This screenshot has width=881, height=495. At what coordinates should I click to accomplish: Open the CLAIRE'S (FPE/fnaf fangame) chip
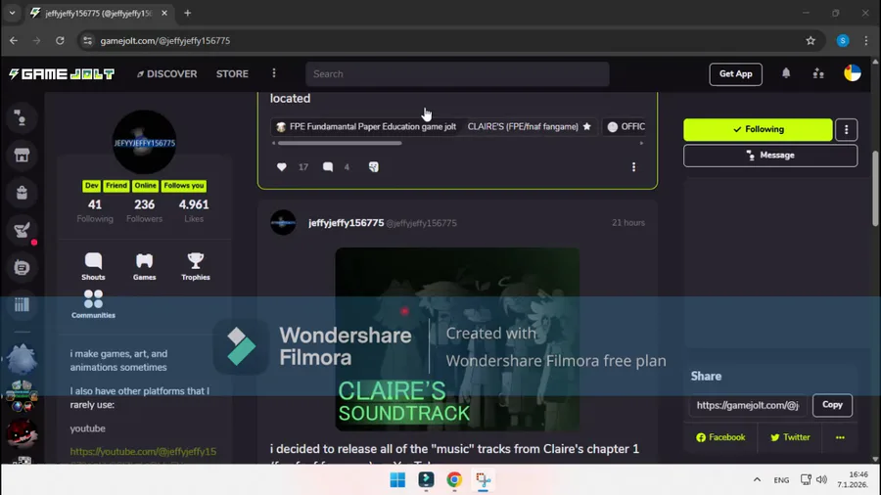pos(530,127)
